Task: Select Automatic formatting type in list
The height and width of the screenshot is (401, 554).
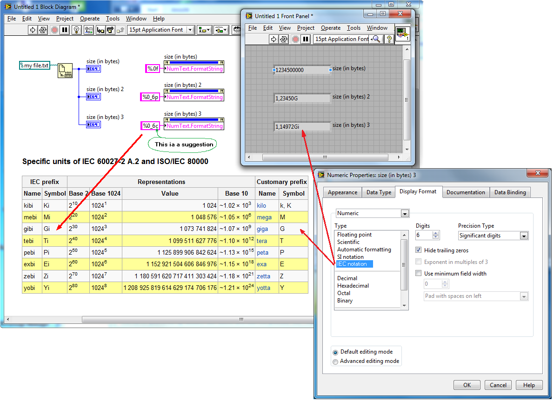Action: 364,250
